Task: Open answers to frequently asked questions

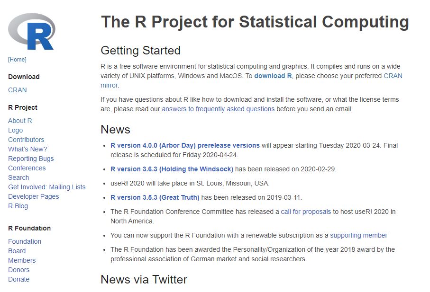Action: pyautogui.click(x=218, y=109)
